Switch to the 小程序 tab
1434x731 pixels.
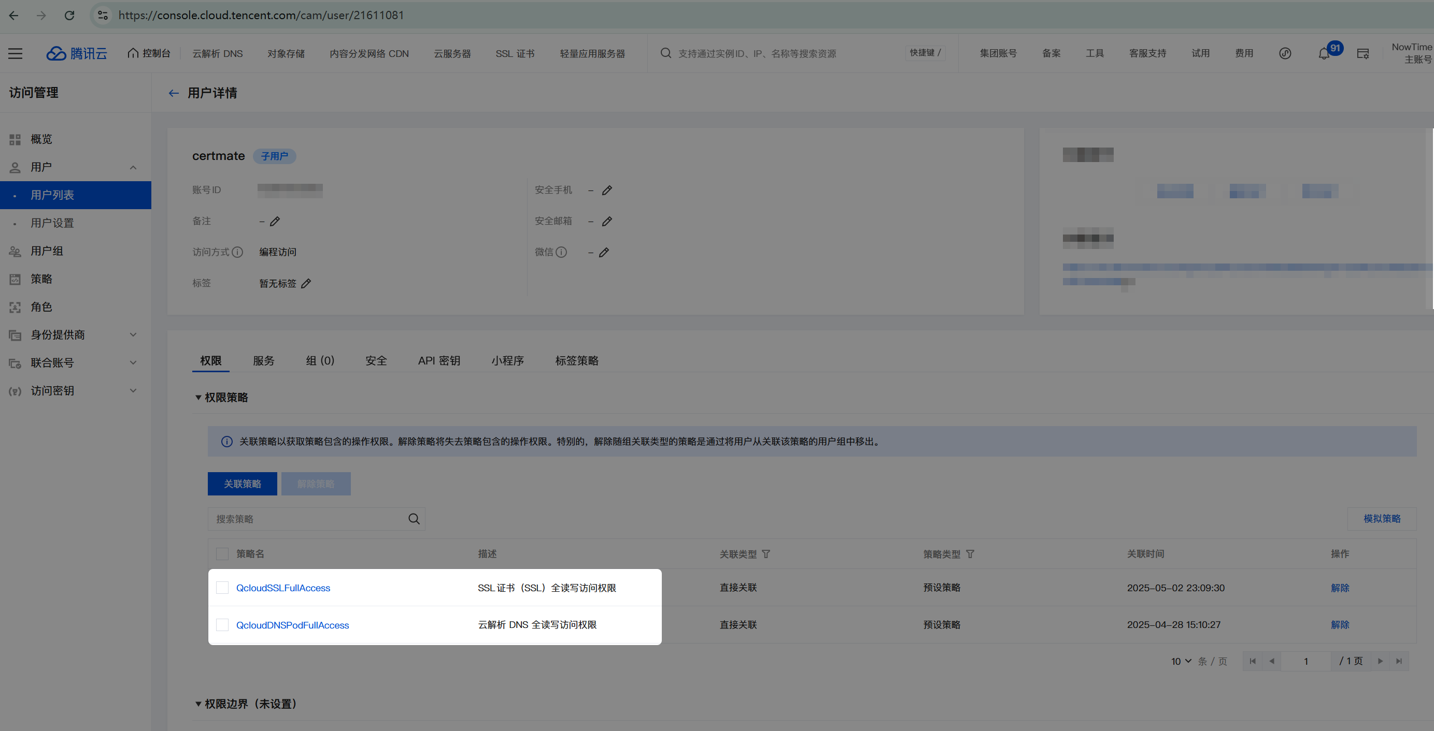(508, 361)
